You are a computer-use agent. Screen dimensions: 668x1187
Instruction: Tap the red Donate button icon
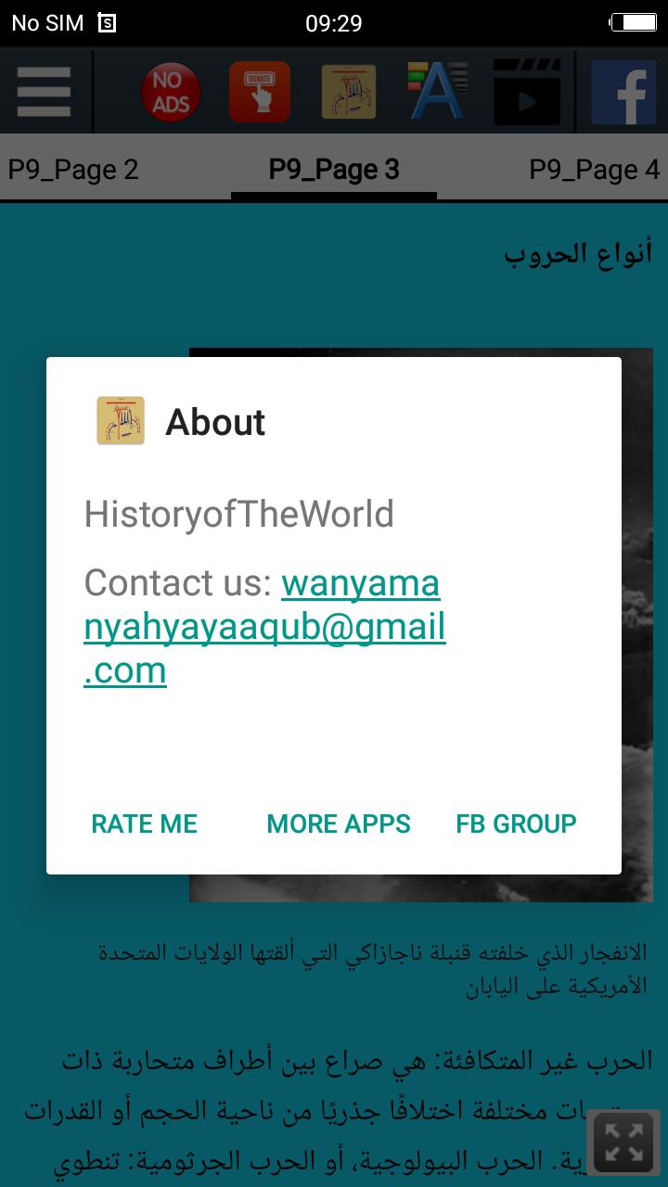coord(260,92)
